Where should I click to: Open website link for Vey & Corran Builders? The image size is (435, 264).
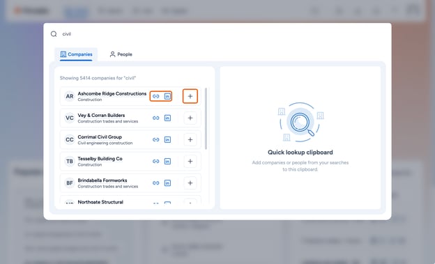[156, 118]
